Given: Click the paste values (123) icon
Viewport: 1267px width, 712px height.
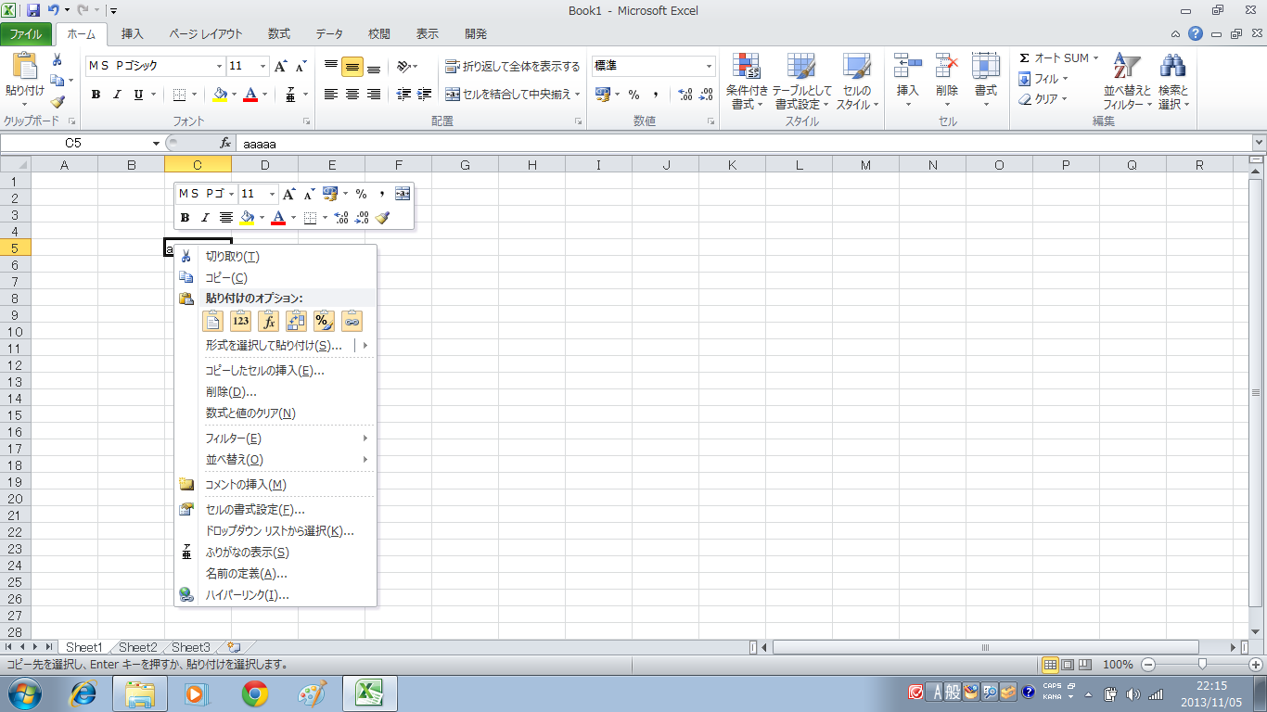Looking at the screenshot, I should 241,321.
